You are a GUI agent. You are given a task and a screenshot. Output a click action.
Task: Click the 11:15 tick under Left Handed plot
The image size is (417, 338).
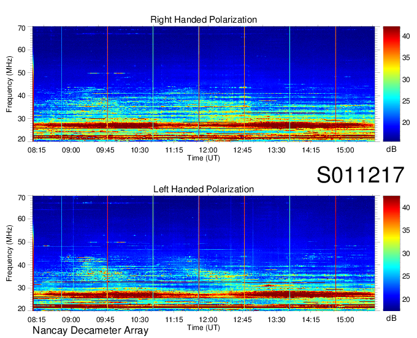coord(174,320)
